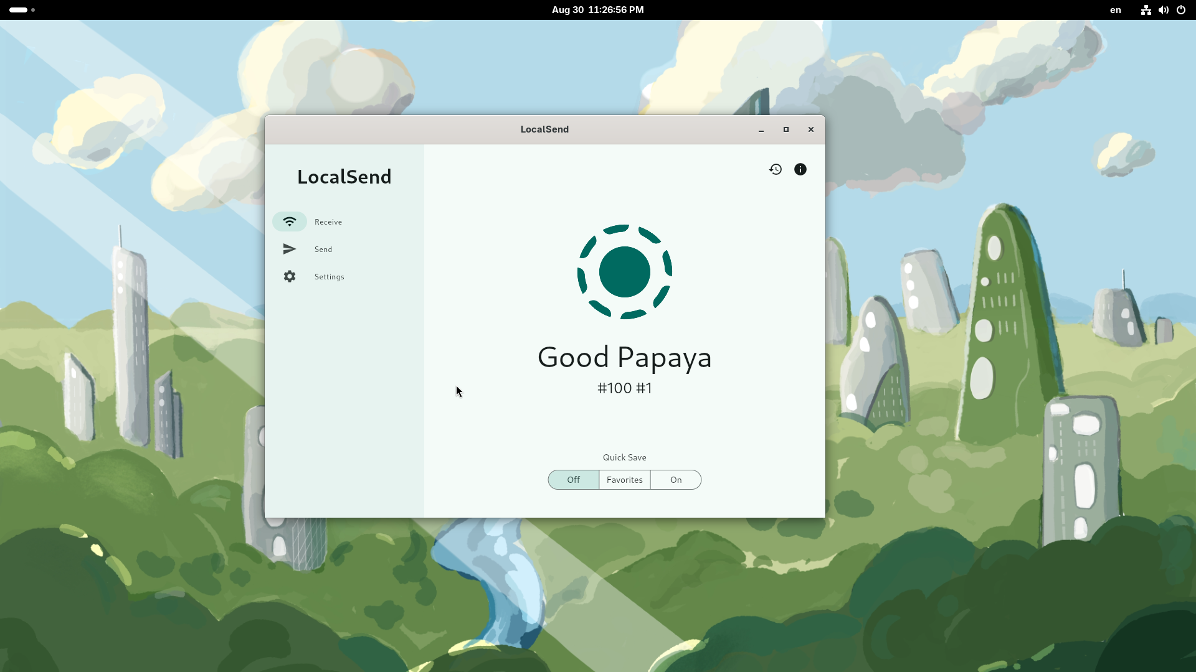Set Quick Save to Favorites
1196x672 pixels.
tap(625, 480)
